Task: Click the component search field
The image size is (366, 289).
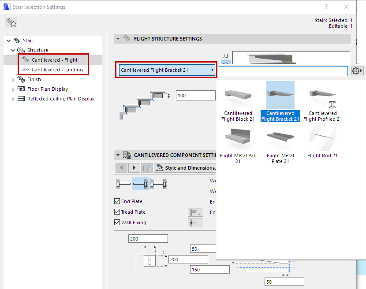Action: 283,71
